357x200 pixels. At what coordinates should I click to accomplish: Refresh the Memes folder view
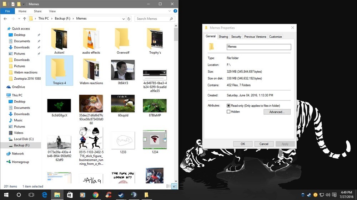(129, 19)
